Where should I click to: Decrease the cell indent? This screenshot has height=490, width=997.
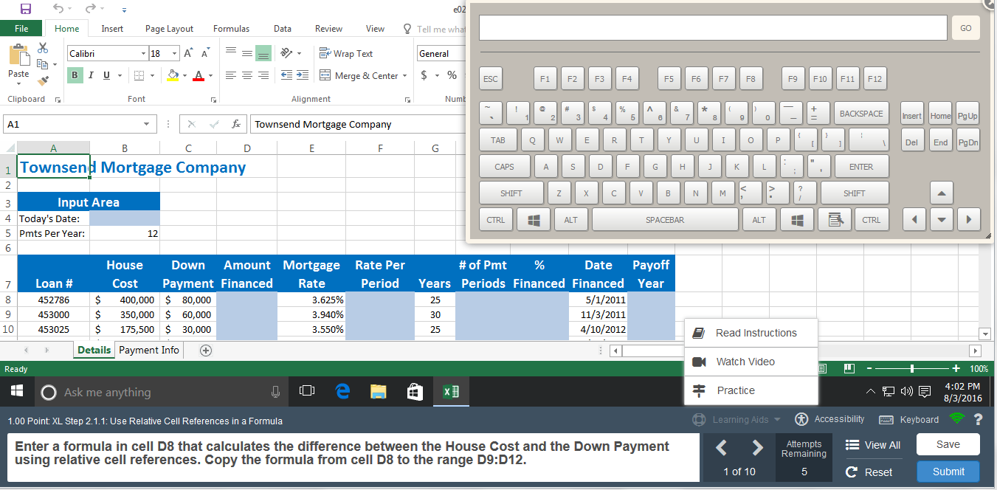click(288, 75)
